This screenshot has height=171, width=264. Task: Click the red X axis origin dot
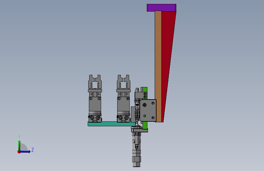coord(19,152)
